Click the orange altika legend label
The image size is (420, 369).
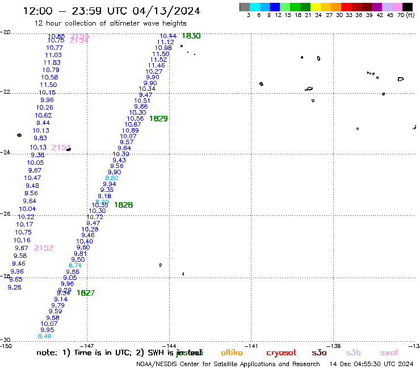pos(232,353)
